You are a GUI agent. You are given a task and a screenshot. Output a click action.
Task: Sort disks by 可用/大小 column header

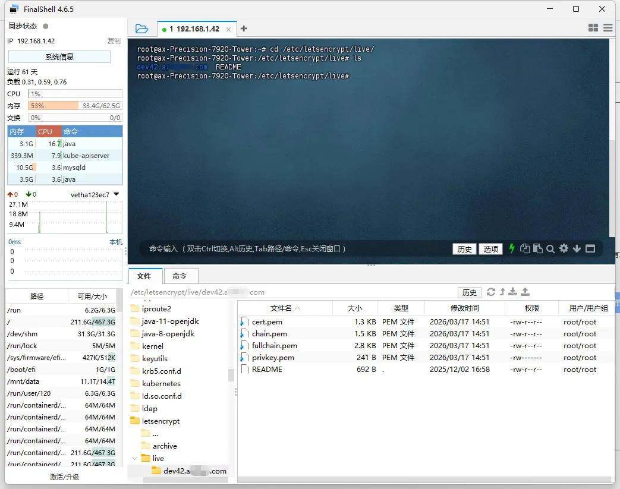[92, 296]
